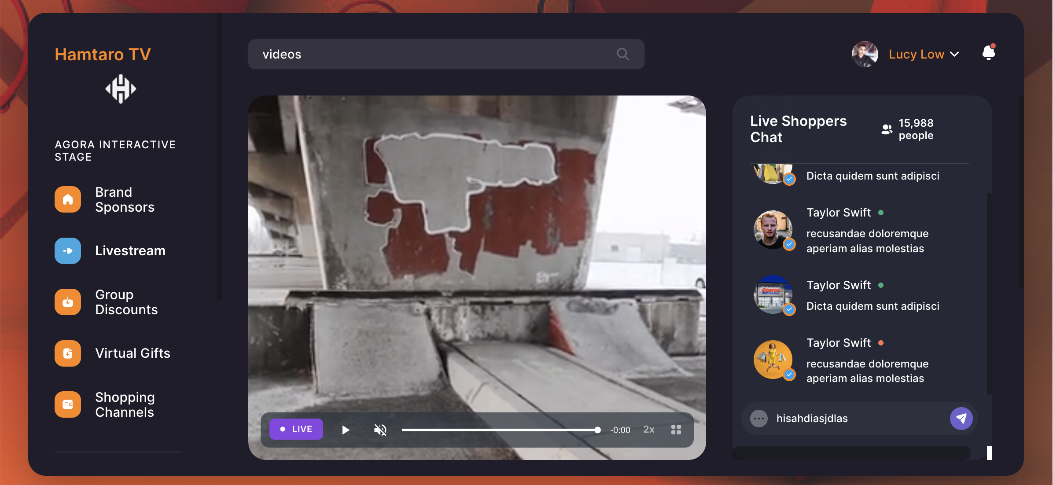Select the Livestream menu item
This screenshot has width=1053, height=485.
click(130, 251)
